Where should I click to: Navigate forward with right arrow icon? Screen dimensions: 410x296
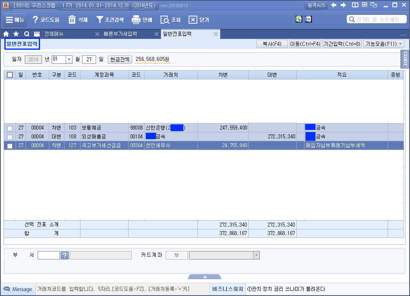point(343,5)
